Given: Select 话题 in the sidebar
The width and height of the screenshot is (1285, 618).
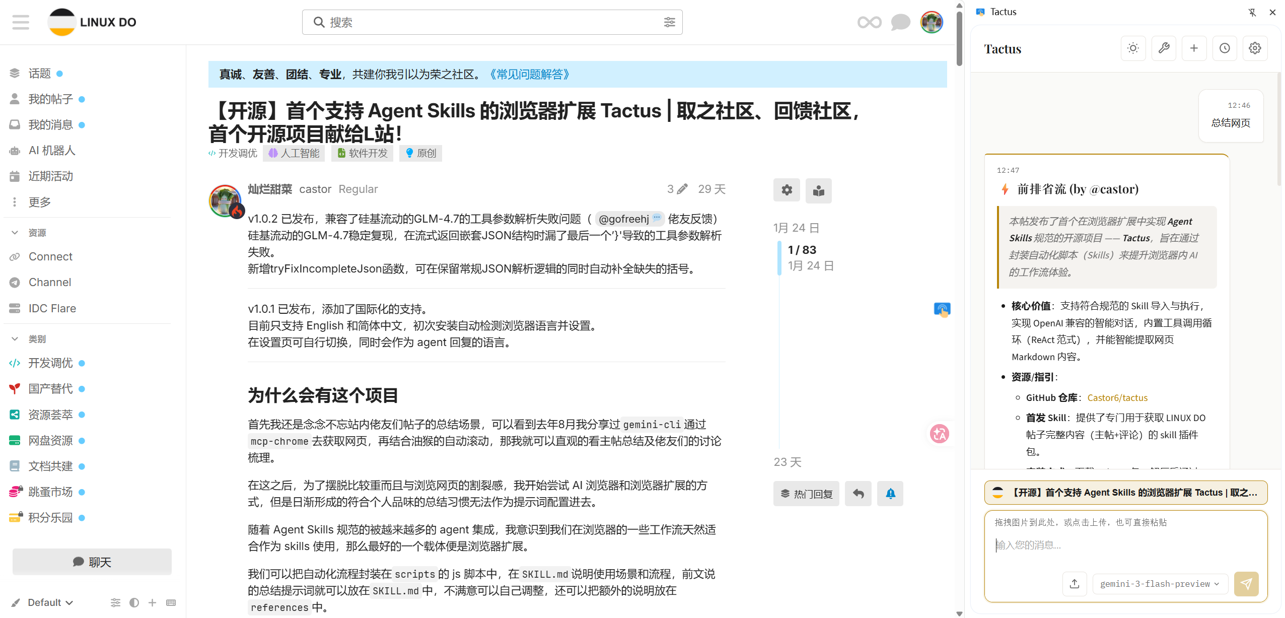Looking at the screenshot, I should point(40,73).
